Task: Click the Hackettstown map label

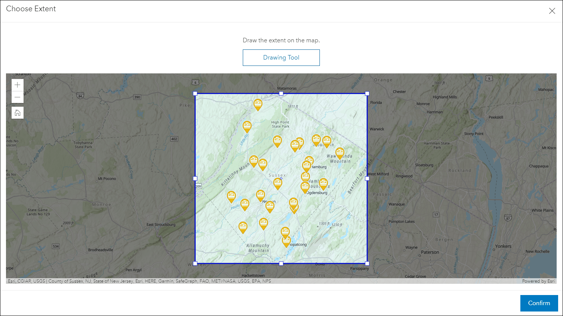Action: [x=253, y=276]
